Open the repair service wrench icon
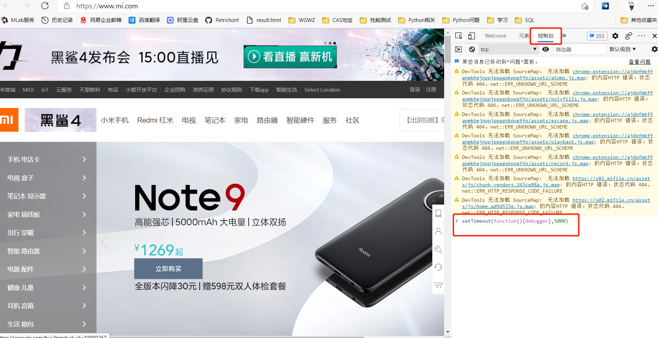This screenshot has width=658, height=338. pyautogui.click(x=438, y=249)
